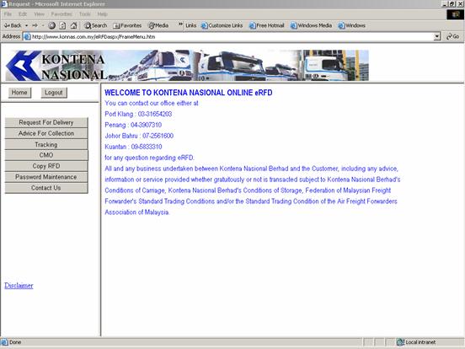Open the Media toolbar button
Image resolution: width=465 pixels, height=349 pixels.
tap(158, 25)
